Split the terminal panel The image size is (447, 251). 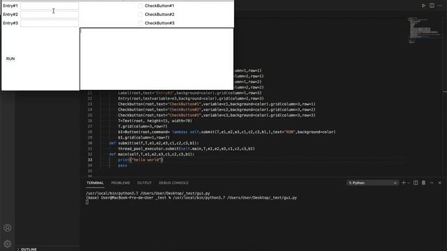(416, 183)
